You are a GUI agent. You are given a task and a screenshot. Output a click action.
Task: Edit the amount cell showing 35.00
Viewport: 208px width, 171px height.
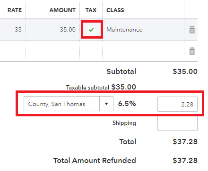tap(53, 30)
